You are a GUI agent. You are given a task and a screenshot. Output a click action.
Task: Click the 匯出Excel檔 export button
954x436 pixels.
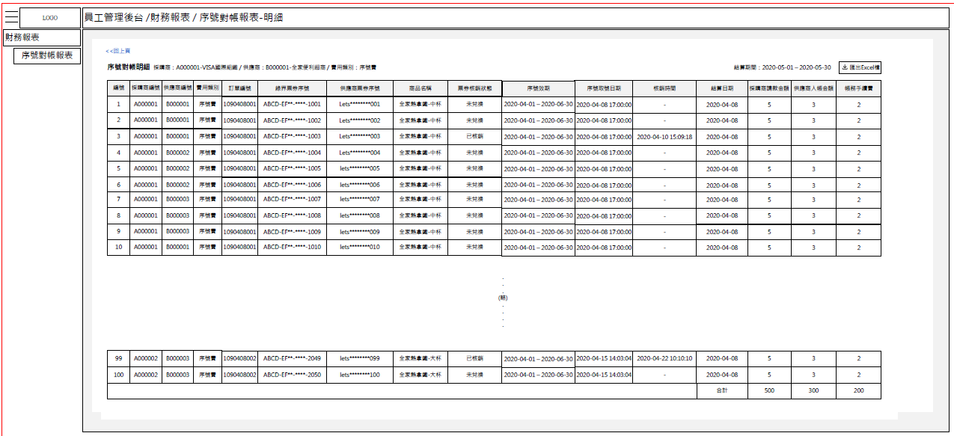(860, 67)
